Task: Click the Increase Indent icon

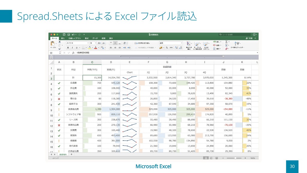Action: [129, 48]
